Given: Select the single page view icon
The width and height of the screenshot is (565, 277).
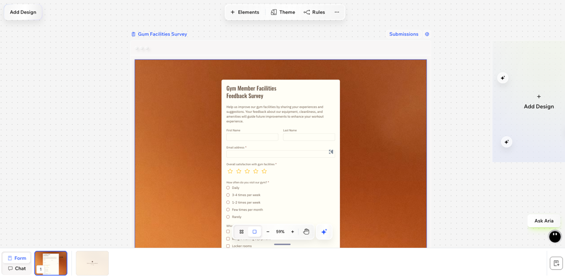Looking at the screenshot, I should (255, 232).
